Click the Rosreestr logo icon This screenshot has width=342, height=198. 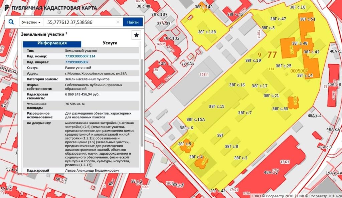(7, 8)
